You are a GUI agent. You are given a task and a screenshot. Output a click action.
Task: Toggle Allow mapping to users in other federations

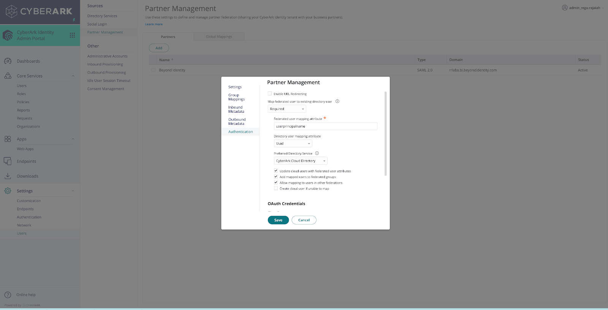tap(276, 183)
